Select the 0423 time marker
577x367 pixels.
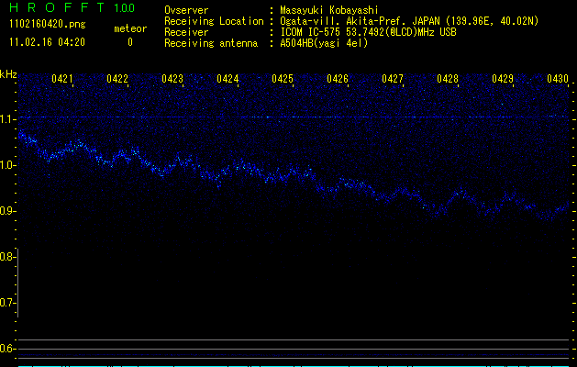click(x=172, y=80)
